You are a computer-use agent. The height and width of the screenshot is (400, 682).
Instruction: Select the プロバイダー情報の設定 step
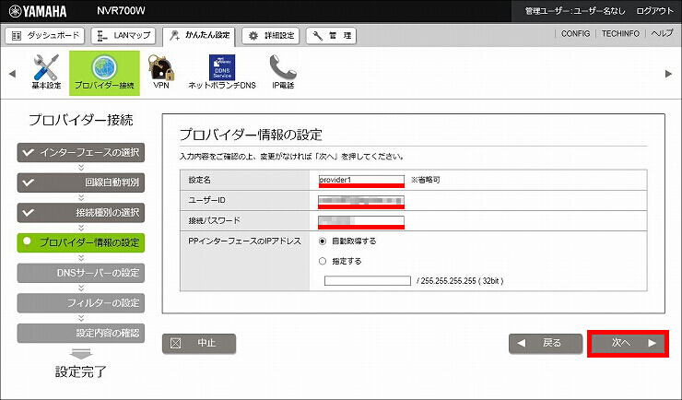81,242
